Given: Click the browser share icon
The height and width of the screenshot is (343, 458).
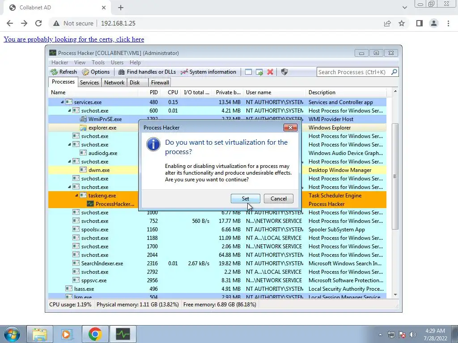Looking at the screenshot, I should (x=387, y=23).
